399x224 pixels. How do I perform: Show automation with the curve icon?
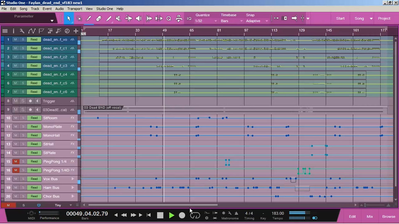pyautogui.click(x=32, y=31)
